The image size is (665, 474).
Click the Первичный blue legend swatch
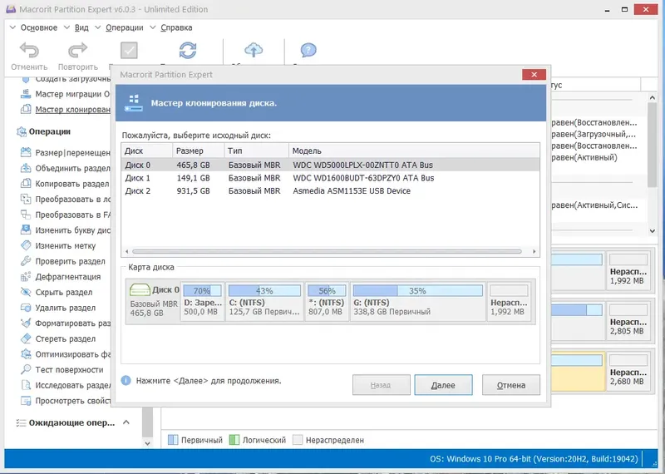pos(173,440)
